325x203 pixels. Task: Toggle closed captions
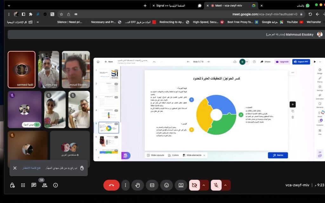point(152,185)
